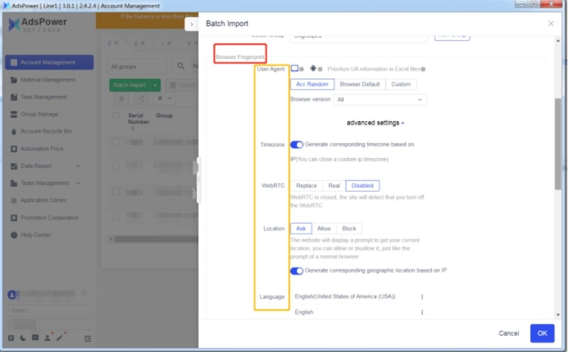Screen dimensions: 568x352
Task: Collapse the advanced settings section
Action: coord(376,122)
